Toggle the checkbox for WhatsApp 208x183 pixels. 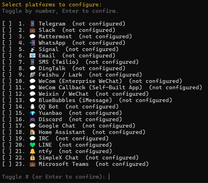pos(7,43)
